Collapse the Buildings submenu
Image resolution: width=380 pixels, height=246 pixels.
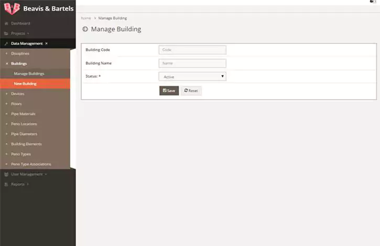point(19,63)
